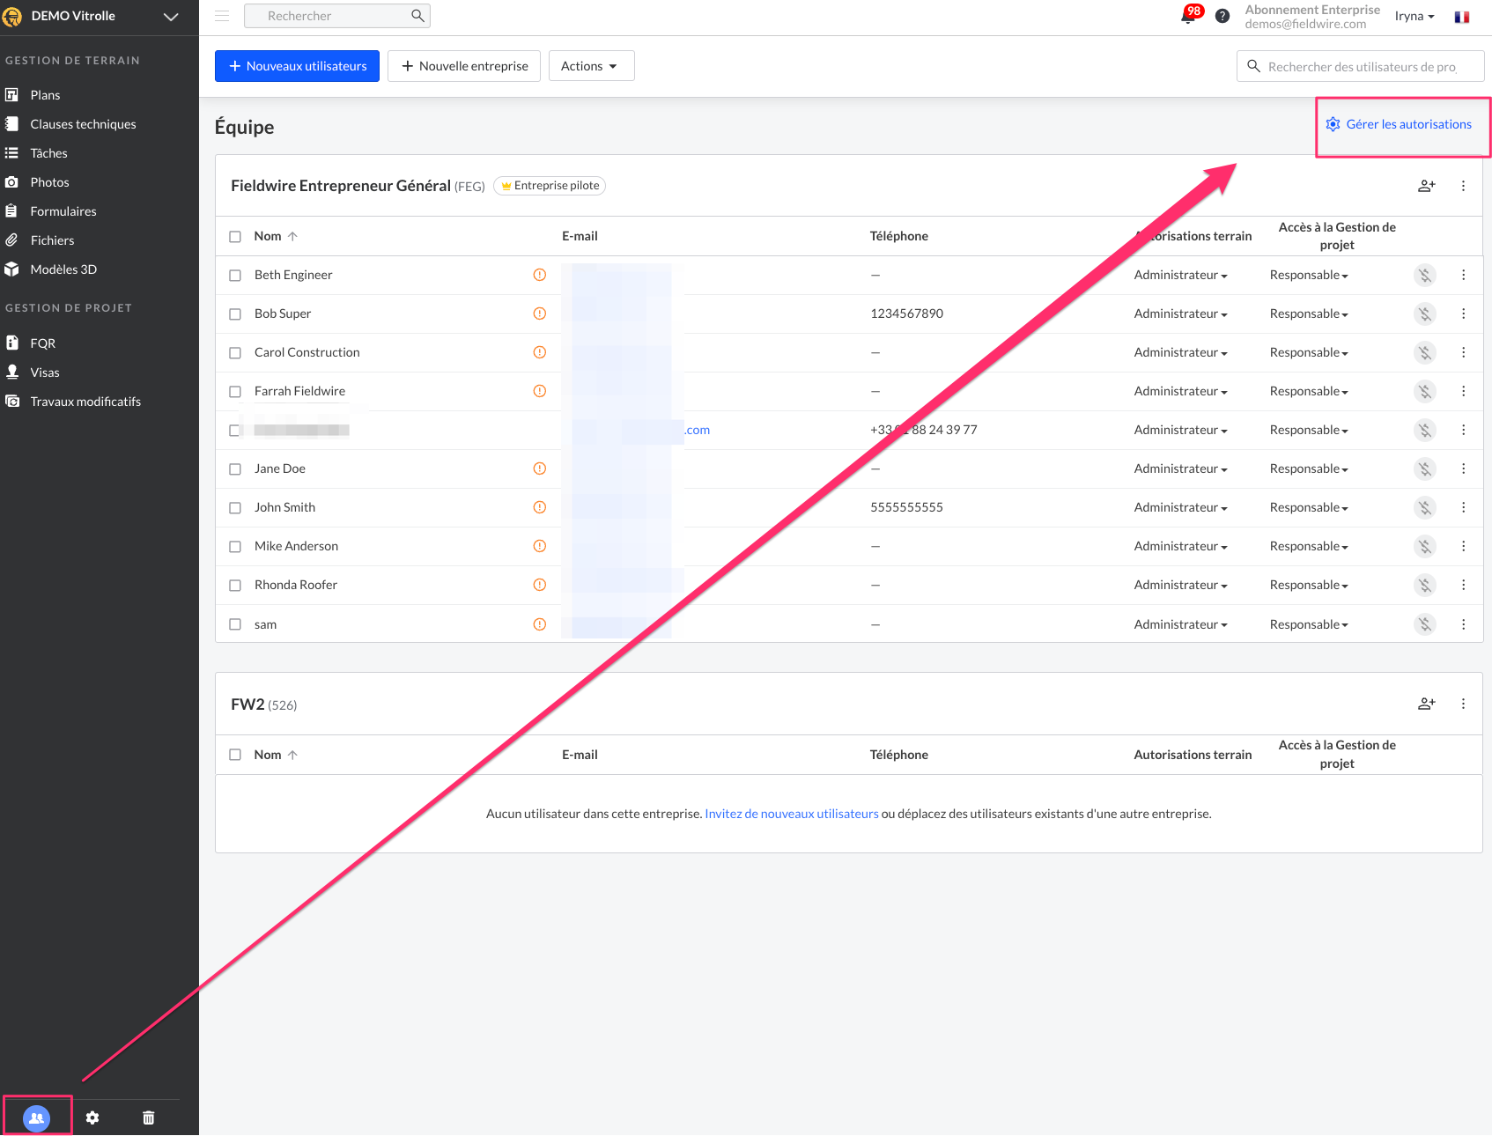
Task: Open Carol Construction's Administrateur permission dropdown
Action: pos(1180,352)
